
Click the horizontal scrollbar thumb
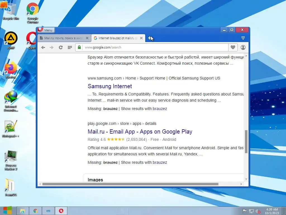point(130,184)
